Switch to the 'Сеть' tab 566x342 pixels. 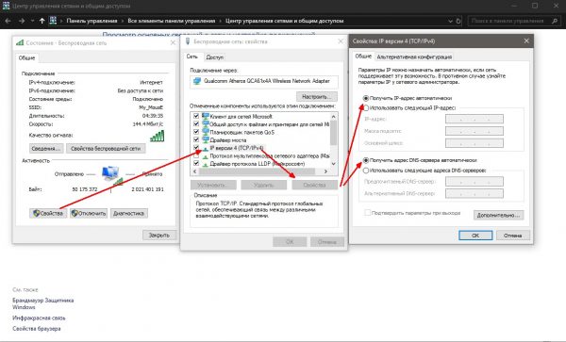(192, 57)
